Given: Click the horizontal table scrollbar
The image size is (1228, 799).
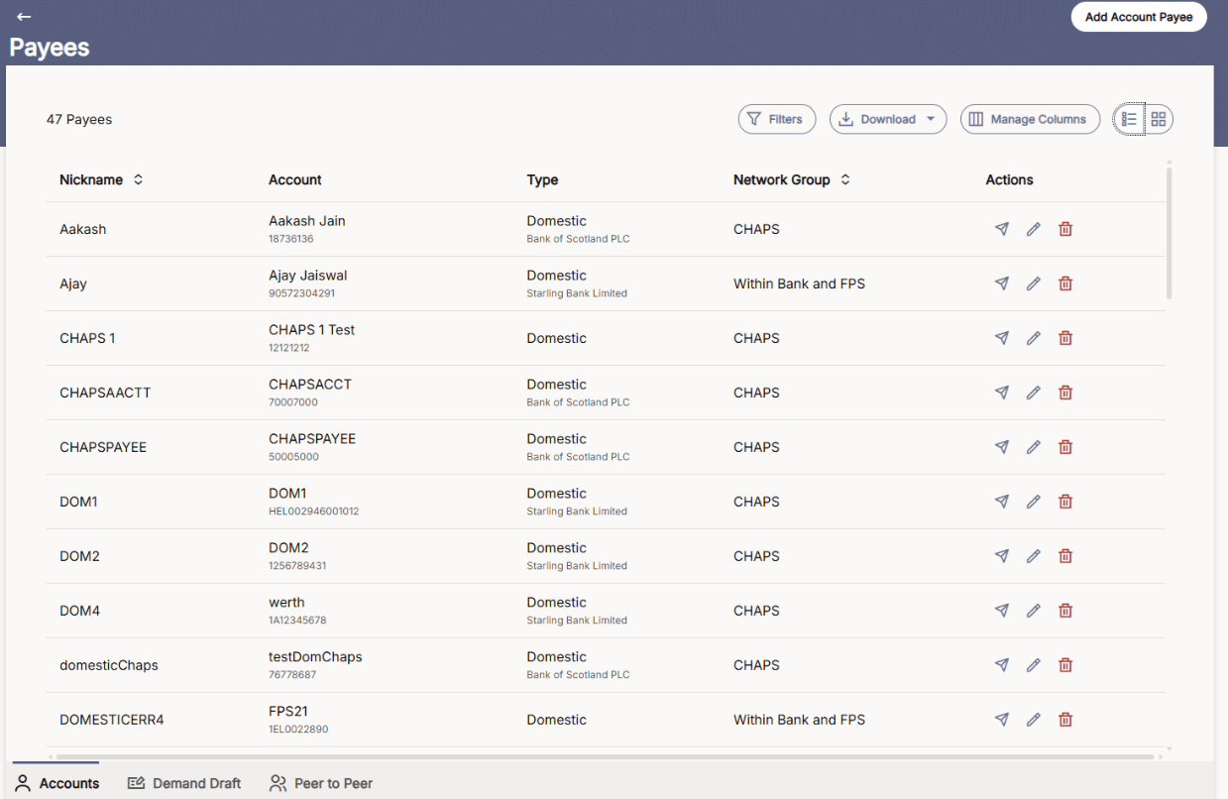Looking at the screenshot, I should coord(605,756).
